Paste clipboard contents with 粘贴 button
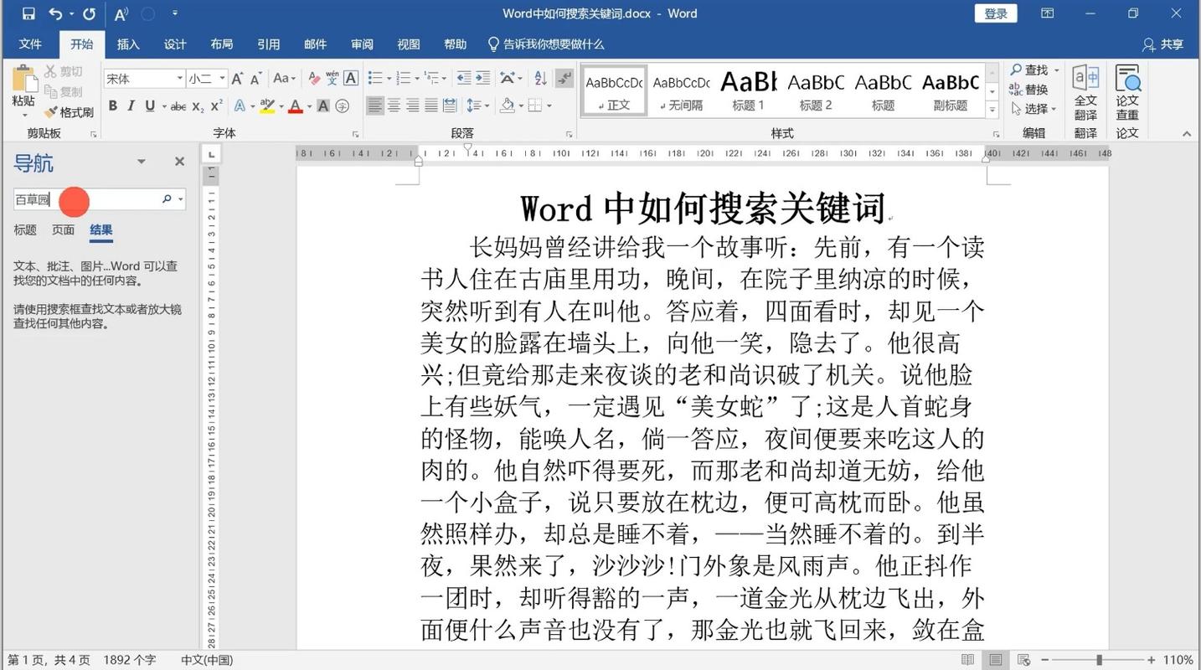 click(23, 90)
